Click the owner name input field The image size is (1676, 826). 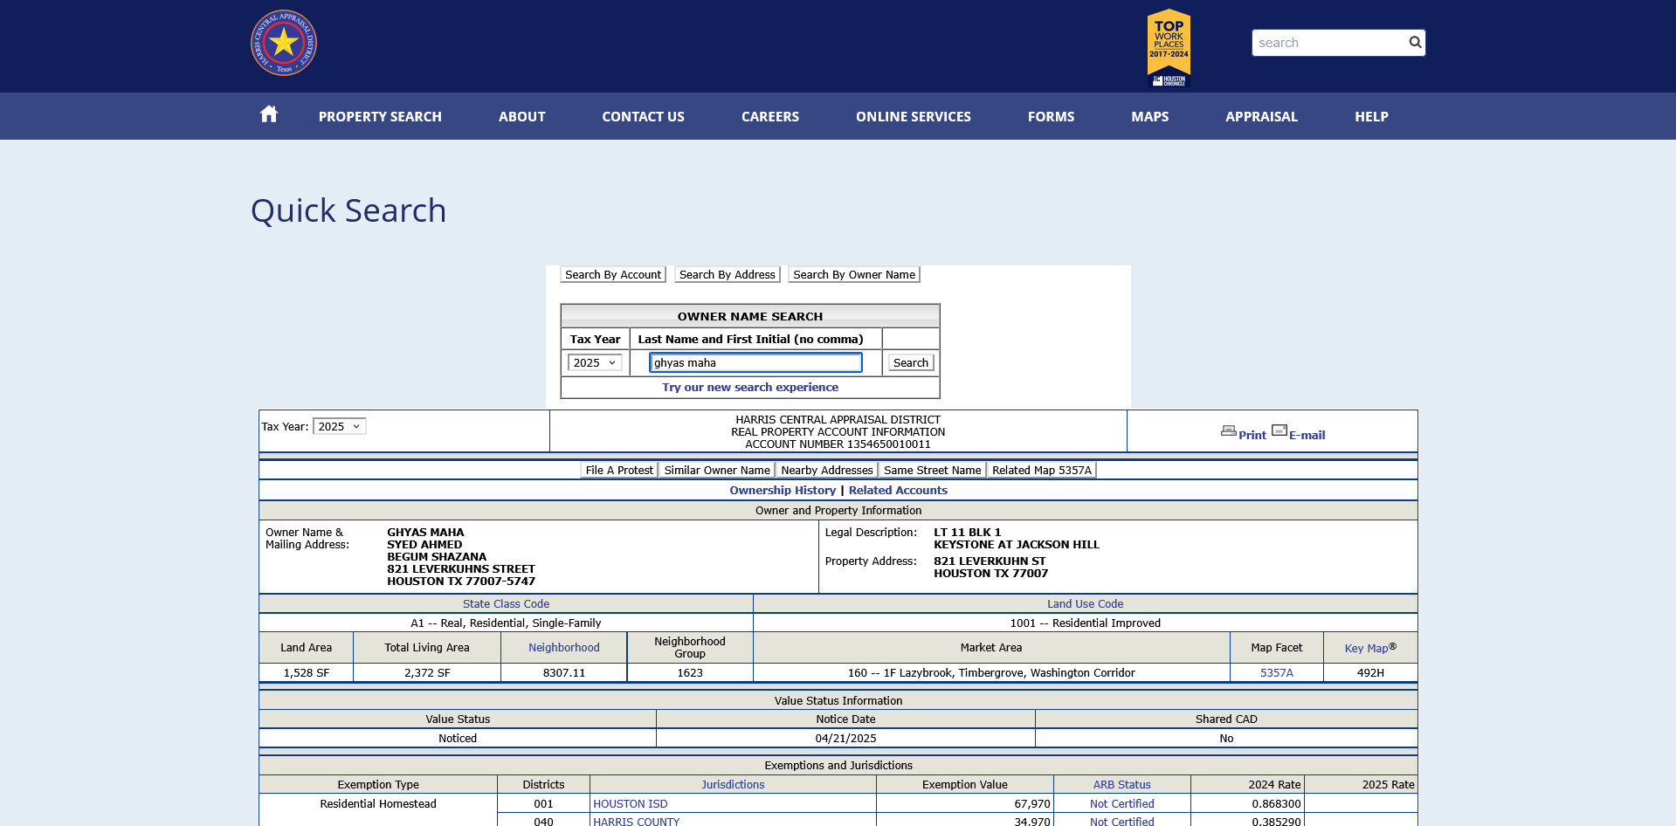[x=755, y=362]
